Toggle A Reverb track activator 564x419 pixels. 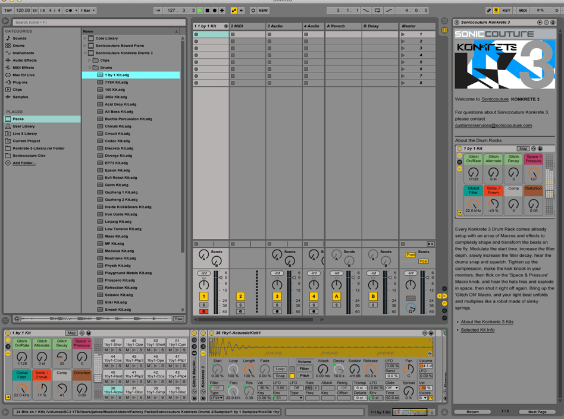click(336, 297)
